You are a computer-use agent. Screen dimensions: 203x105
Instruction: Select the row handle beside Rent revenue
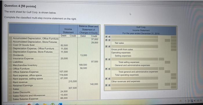click(x=10, y=82)
